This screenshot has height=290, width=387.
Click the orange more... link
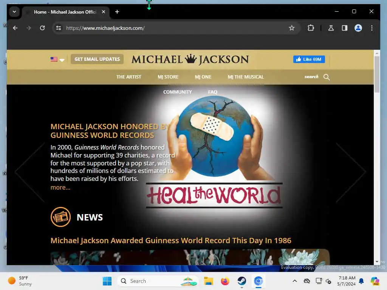60,187
